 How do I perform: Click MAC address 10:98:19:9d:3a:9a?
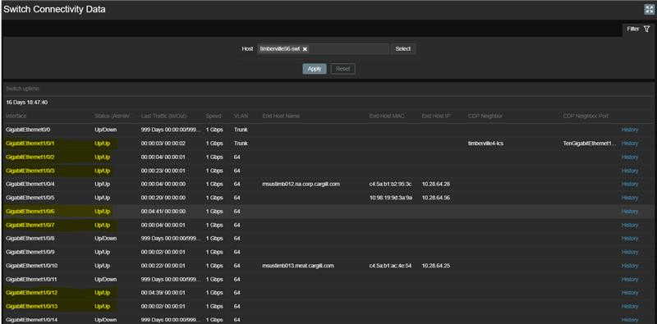tap(391, 198)
